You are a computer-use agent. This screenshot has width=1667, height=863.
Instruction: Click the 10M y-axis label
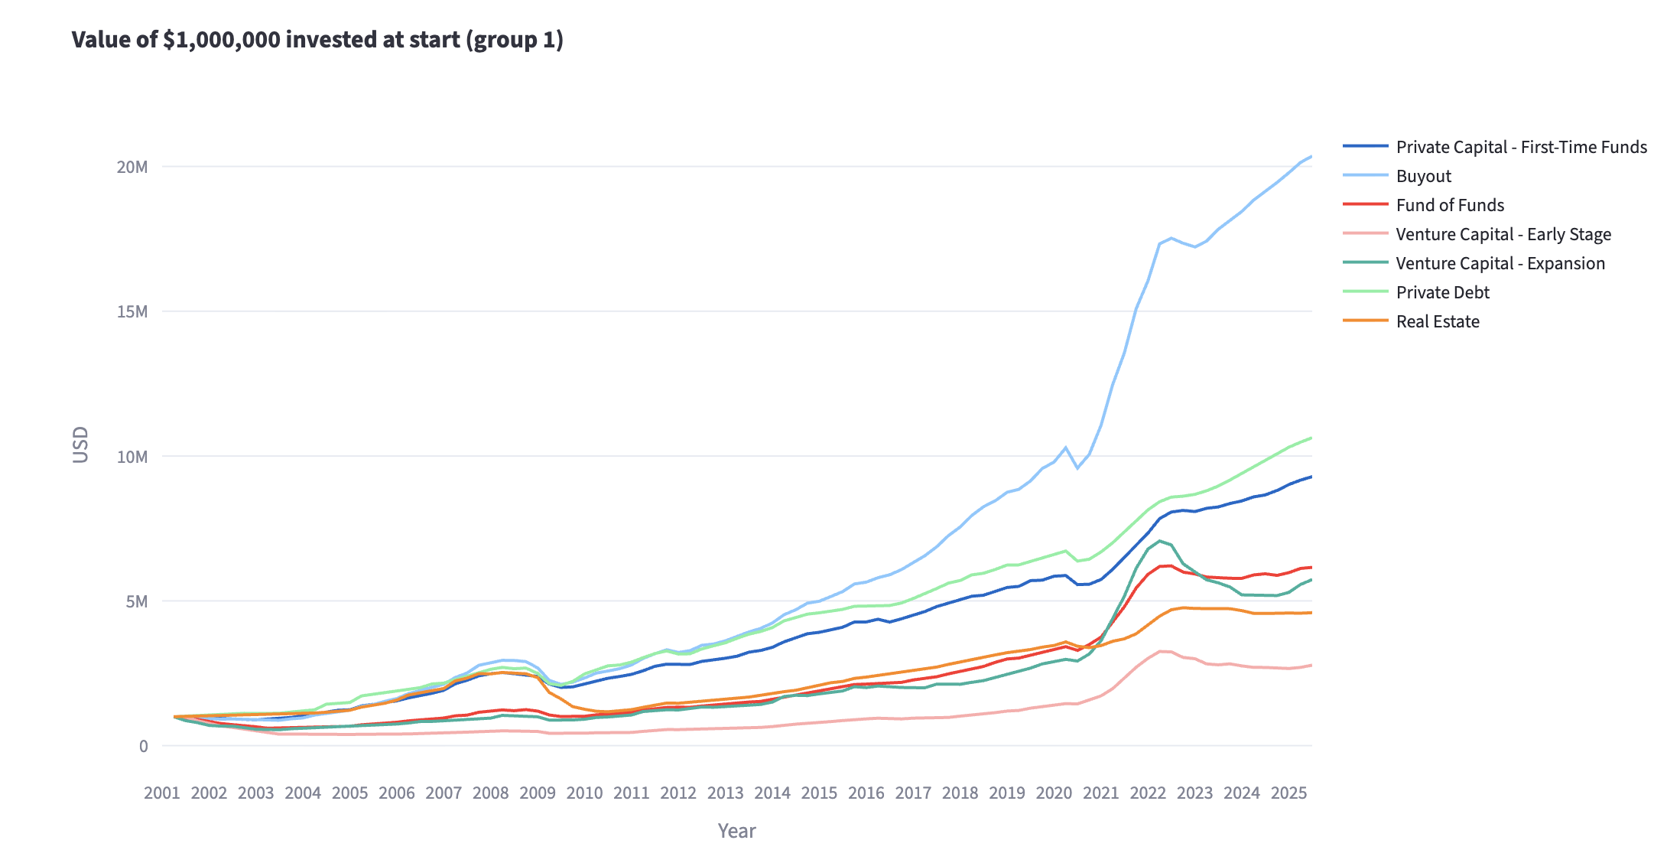click(x=132, y=457)
